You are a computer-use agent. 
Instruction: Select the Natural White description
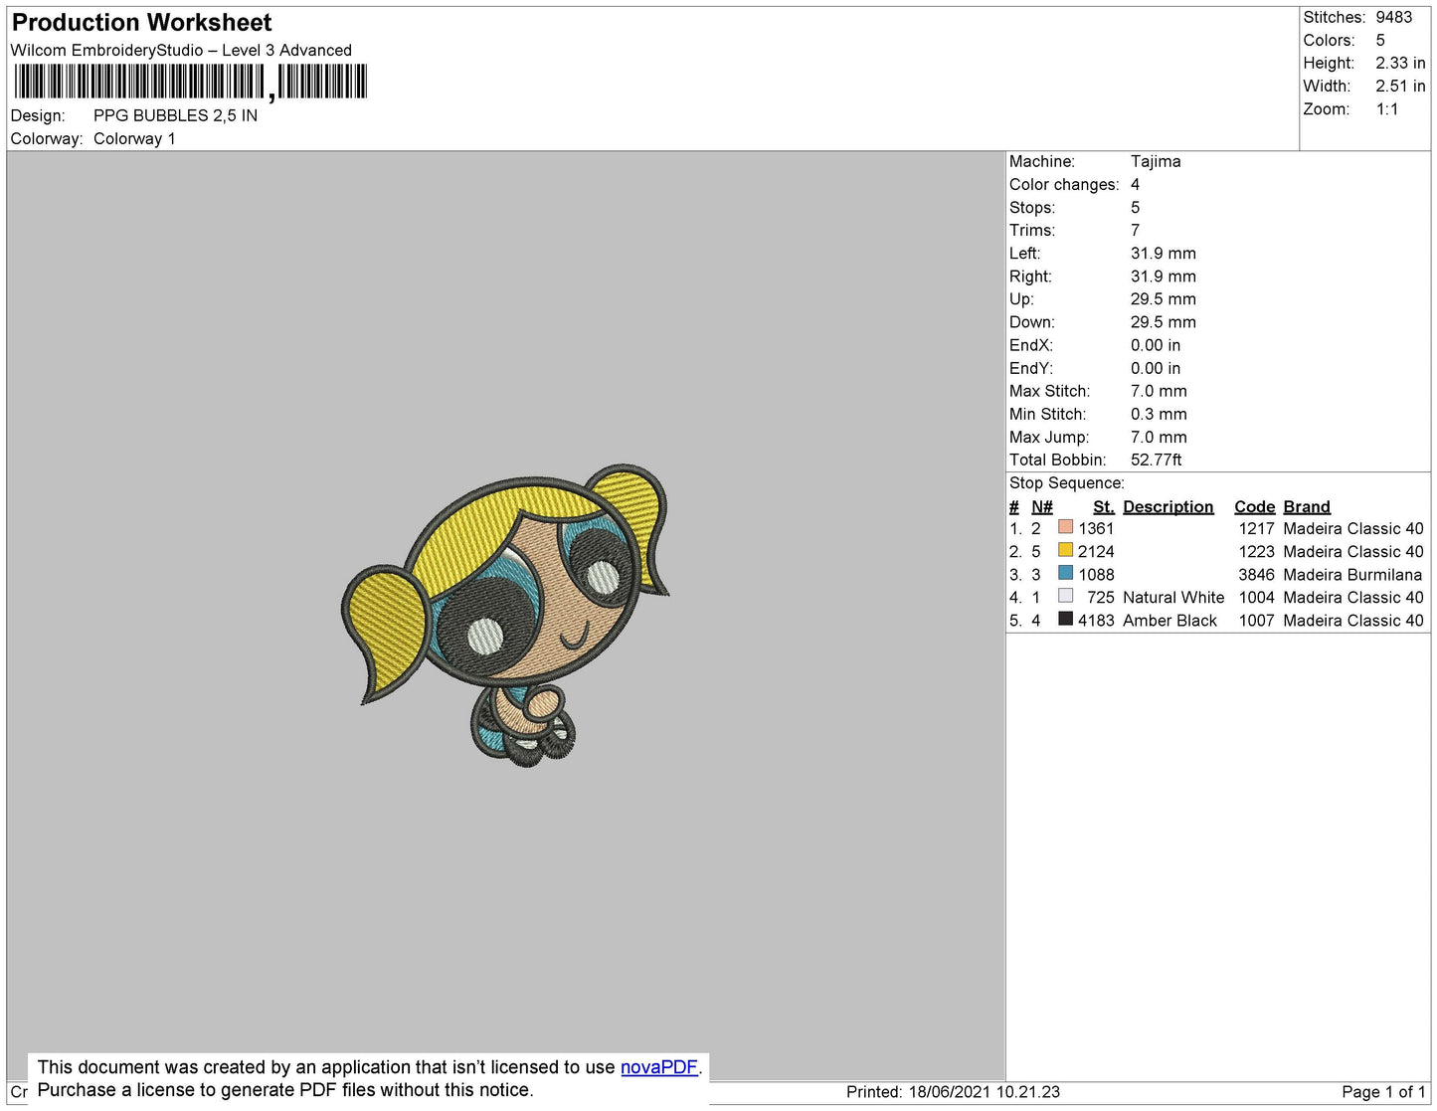(1173, 598)
